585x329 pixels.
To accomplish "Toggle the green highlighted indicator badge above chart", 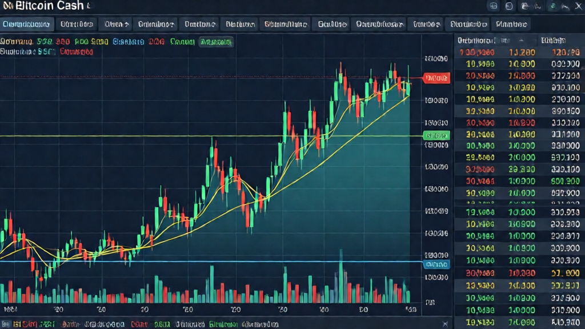I will (215, 42).
